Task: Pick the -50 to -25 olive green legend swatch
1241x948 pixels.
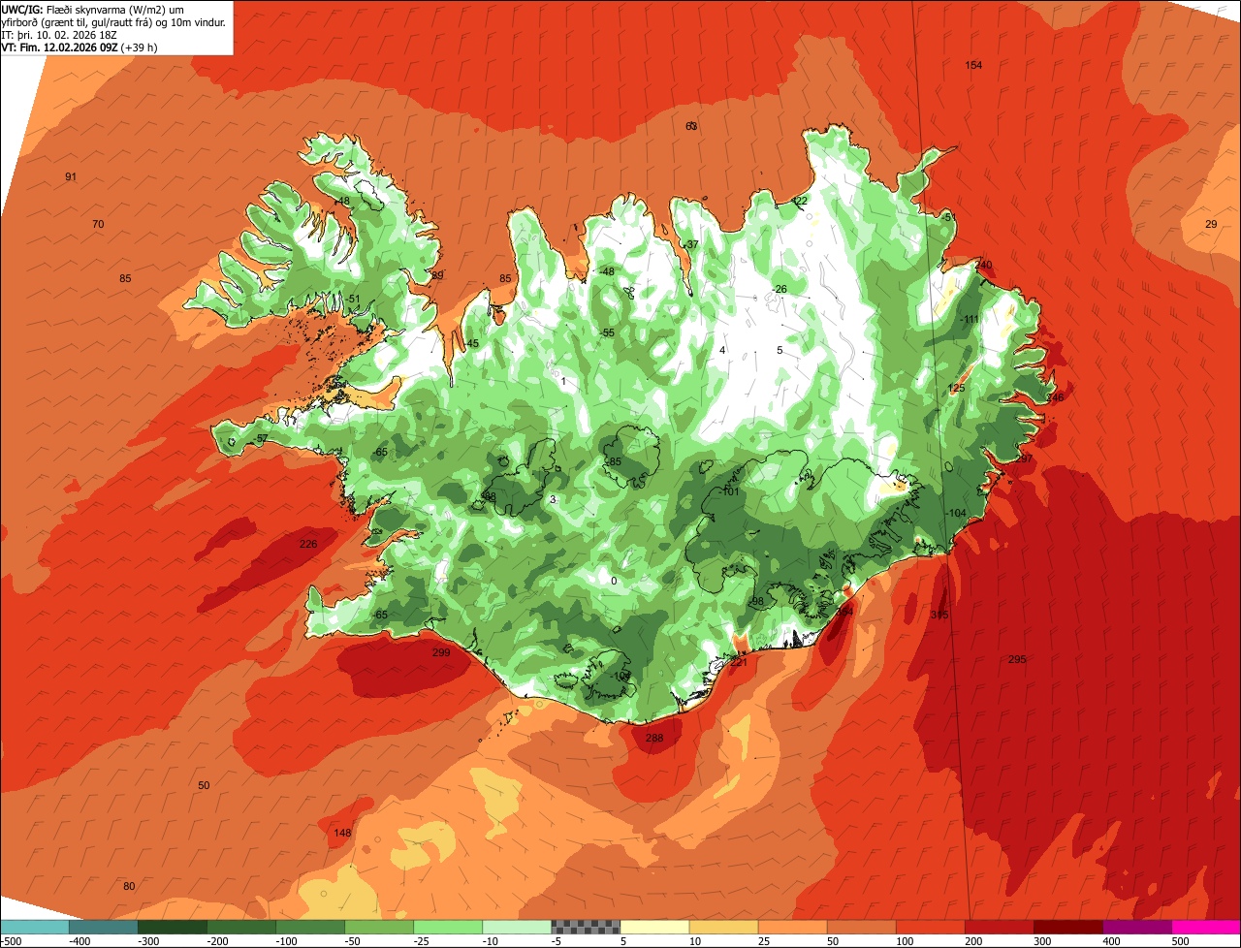Action: click(x=378, y=927)
